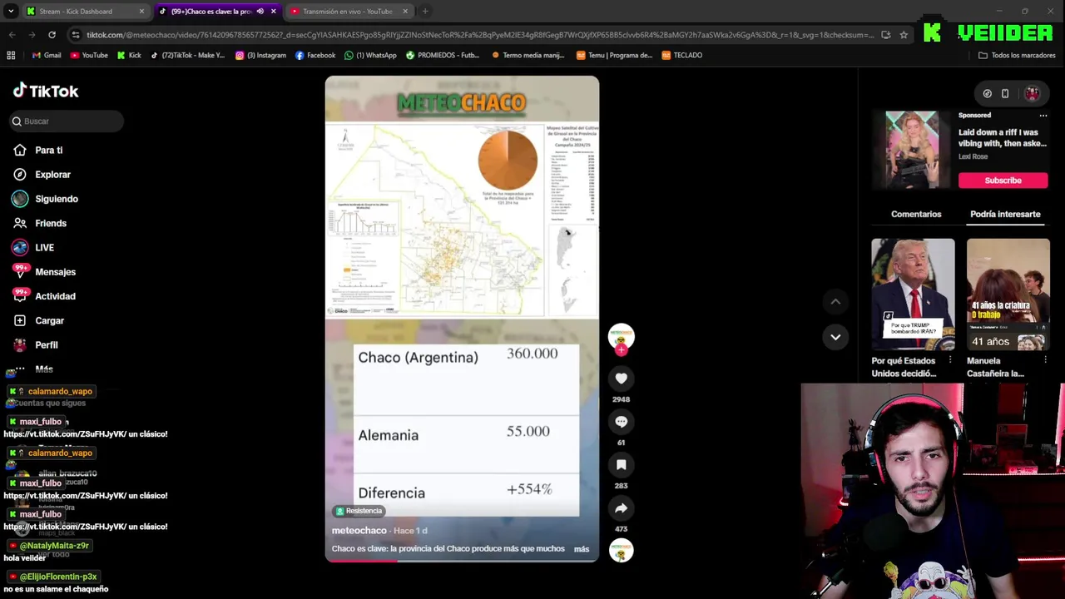Open meteochaco profile name
Image resolution: width=1065 pixels, height=599 pixels.
[x=359, y=531]
